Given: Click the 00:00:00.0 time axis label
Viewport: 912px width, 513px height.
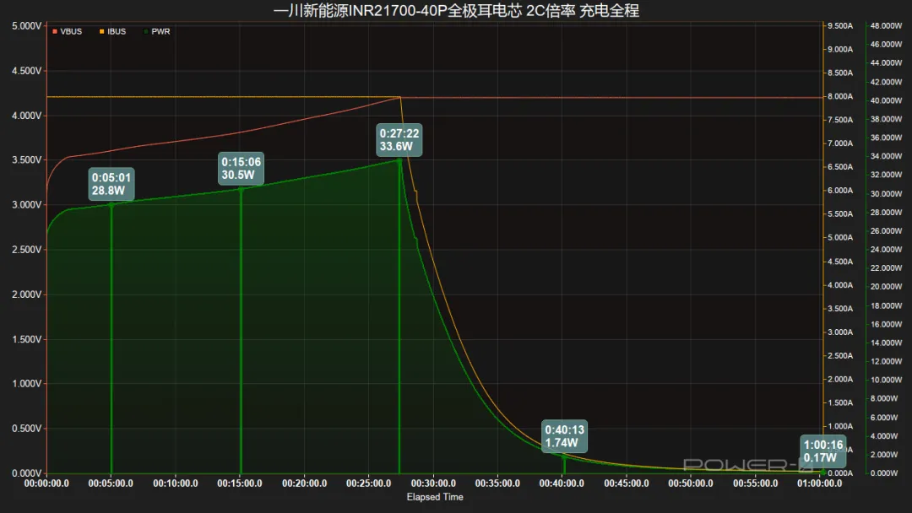Looking at the screenshot, I should [x=46, y=483].
